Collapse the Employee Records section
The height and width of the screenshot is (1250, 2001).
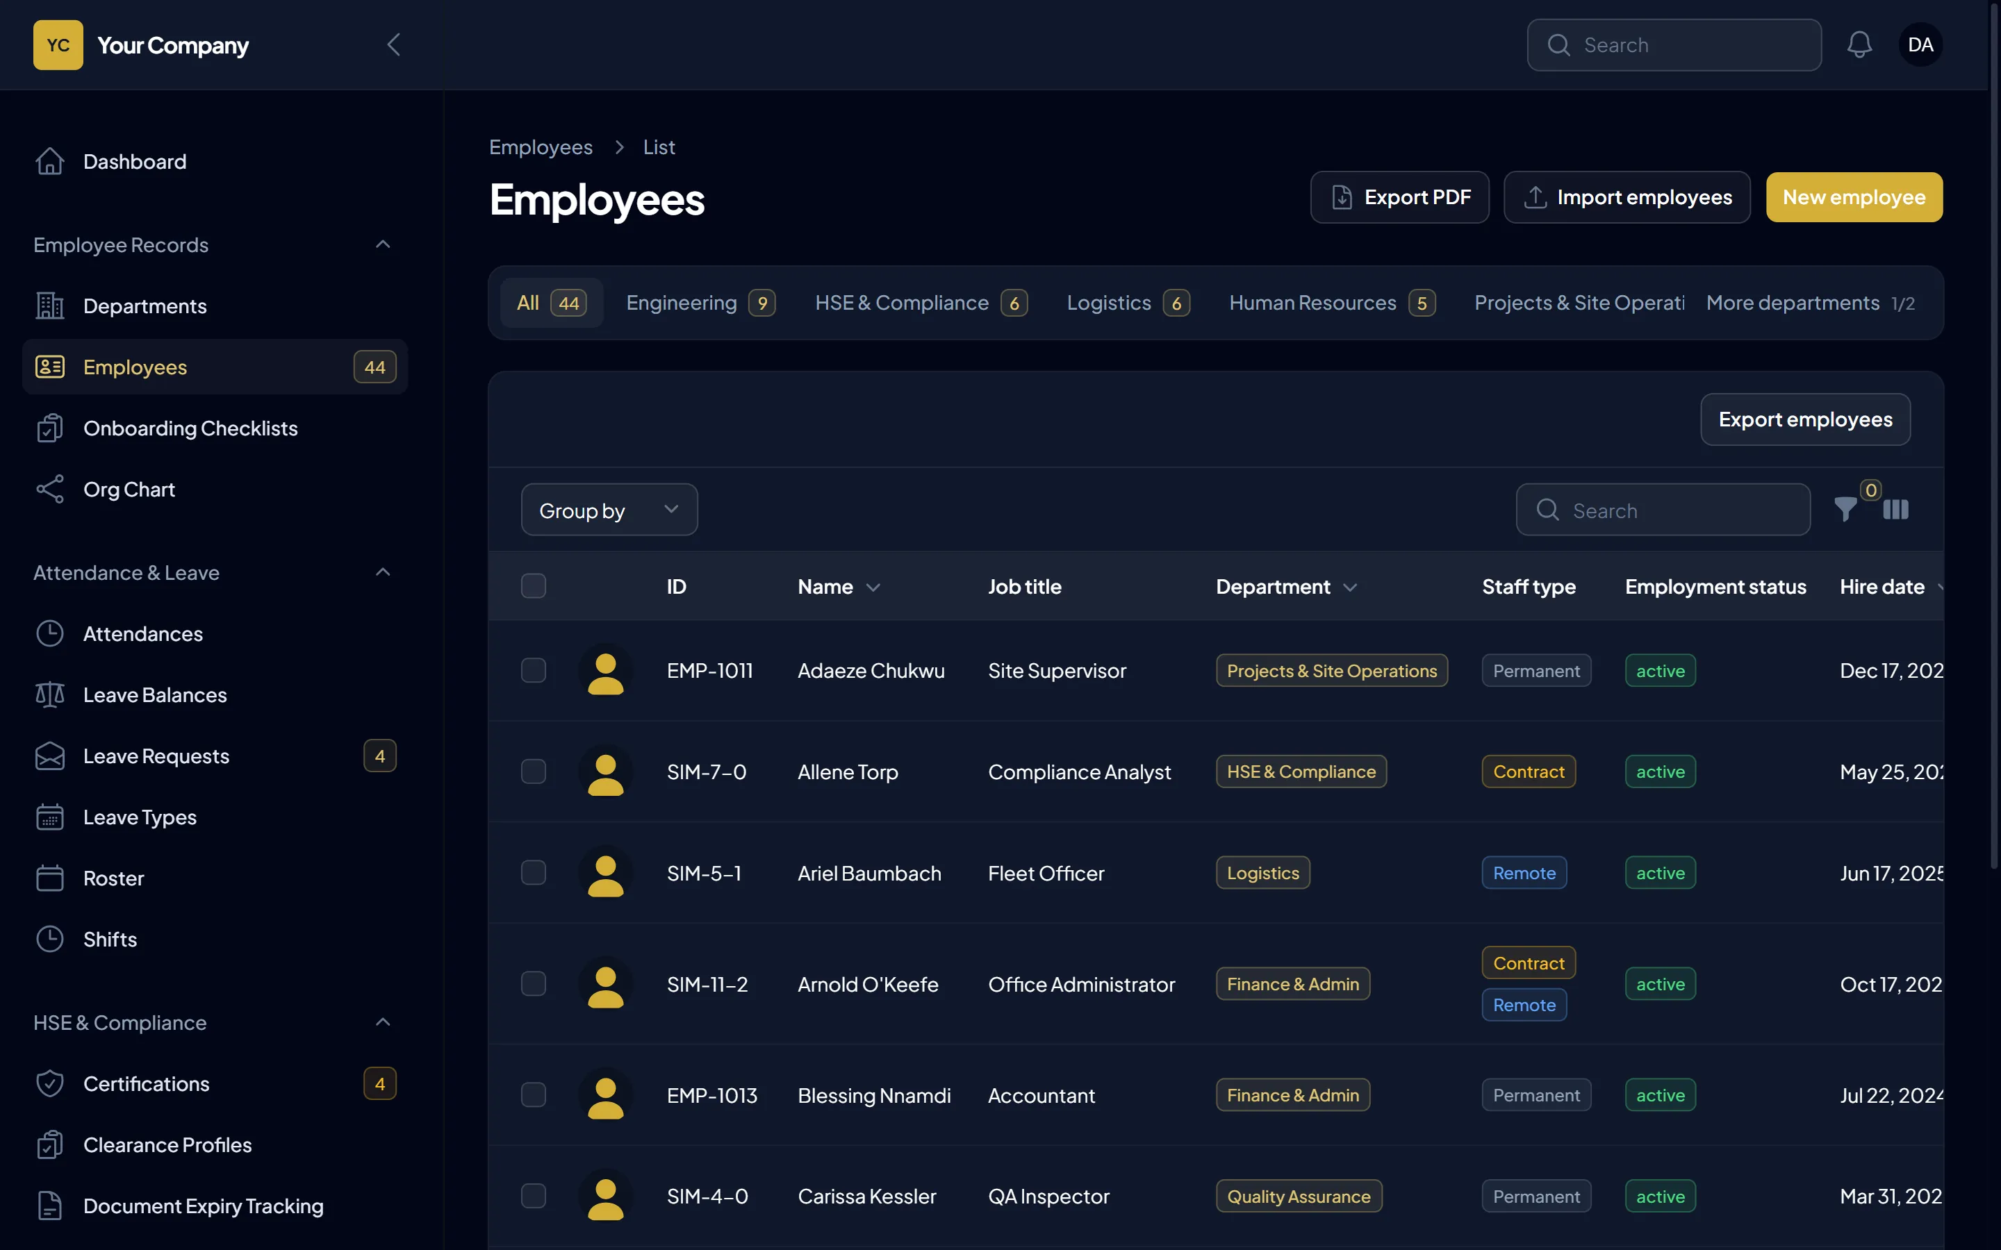(x=383, y=244)
